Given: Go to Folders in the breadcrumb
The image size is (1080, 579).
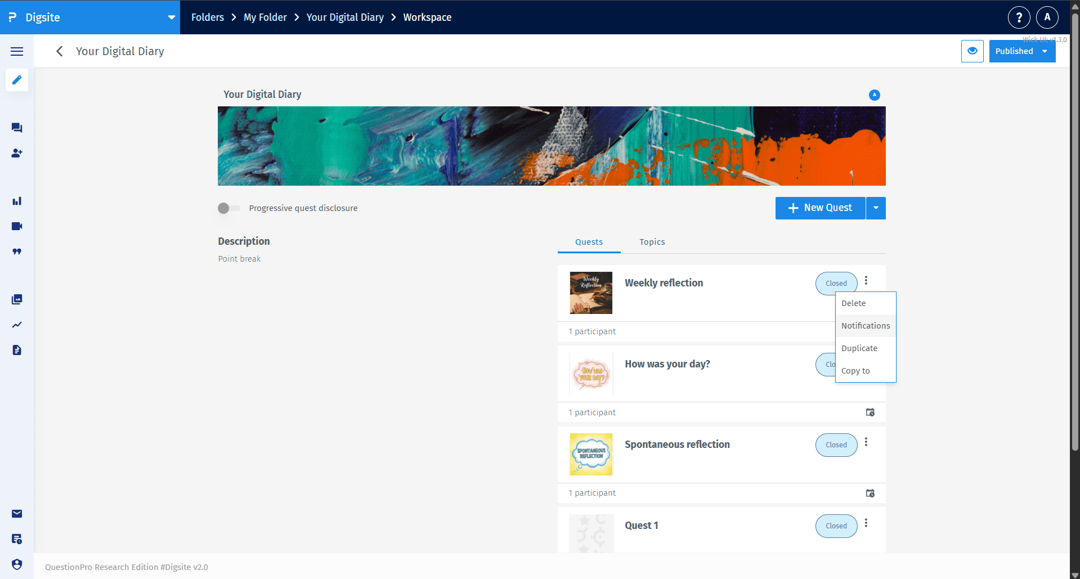Looking at the screenshot, I should [208, 17].
